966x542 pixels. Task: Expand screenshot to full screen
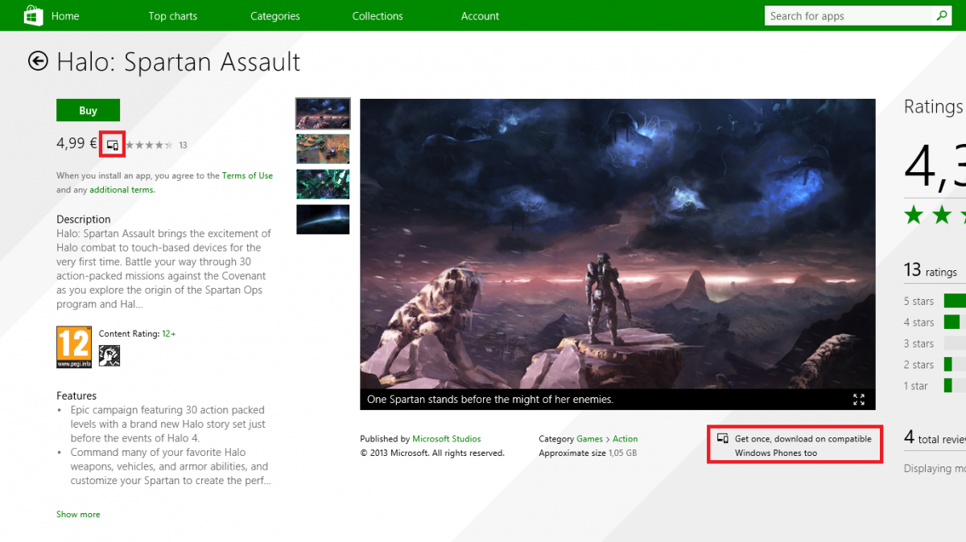coord(859,400)
